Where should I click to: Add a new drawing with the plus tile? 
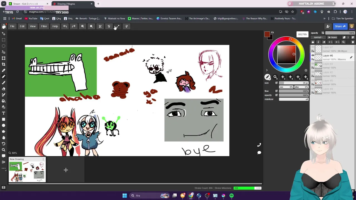[66, 170]
